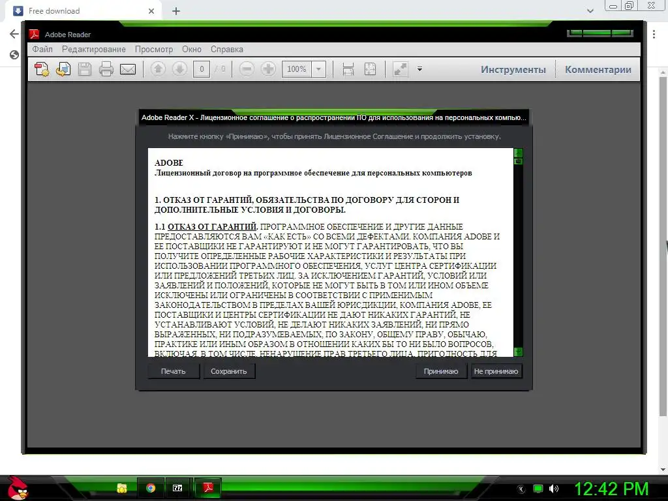The width and height of the screenshot is (668, 501).
Task: Open the Комментарии panel
Action: (x=598, y=69)
